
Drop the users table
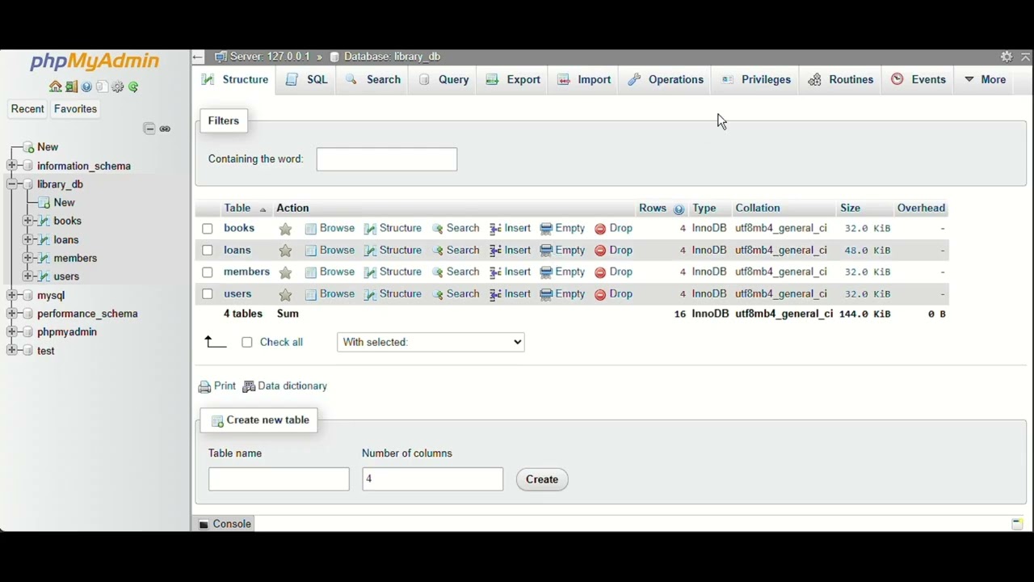(x=614, y=294)
